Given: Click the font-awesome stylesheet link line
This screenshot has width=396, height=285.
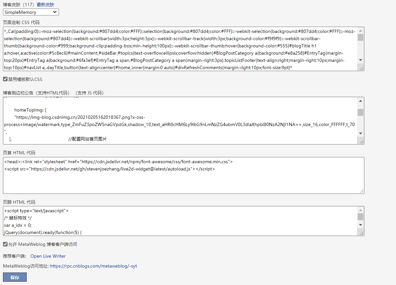Looking at the screenshot, I should (118, 162).
